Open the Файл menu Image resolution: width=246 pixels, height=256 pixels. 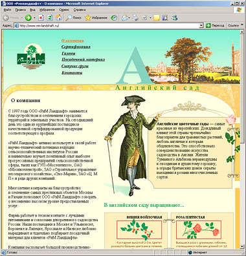point(8,10)
